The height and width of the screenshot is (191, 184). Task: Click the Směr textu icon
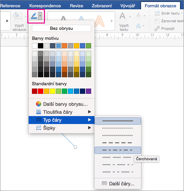click(157, 13)
